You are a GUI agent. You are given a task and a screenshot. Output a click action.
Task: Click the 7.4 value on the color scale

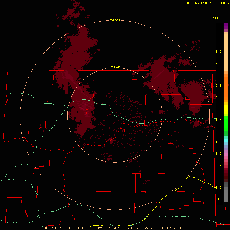point(218,63)
